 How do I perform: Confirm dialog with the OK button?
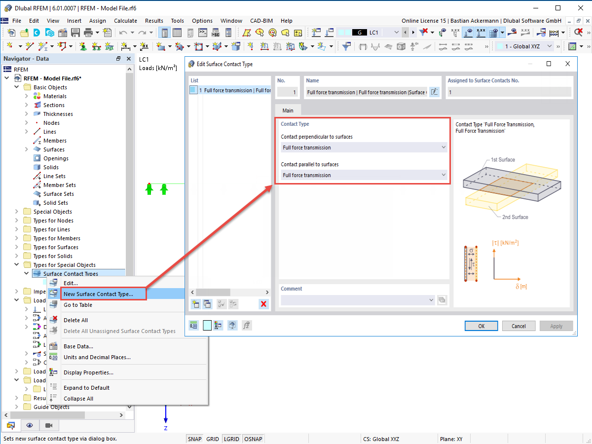[481, 326]
